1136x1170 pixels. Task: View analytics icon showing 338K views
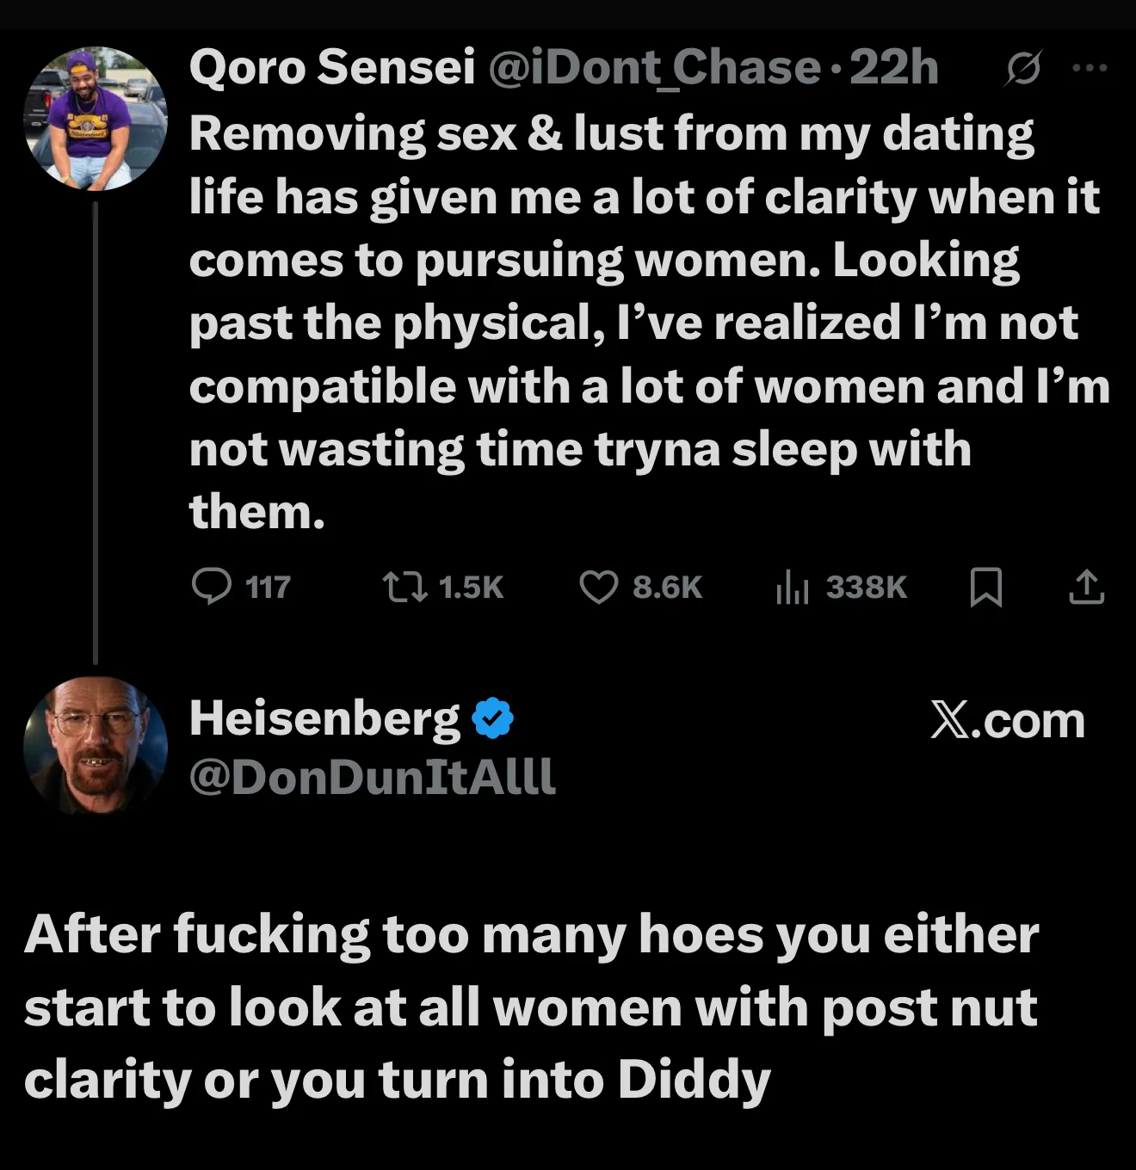click(792, 587)
